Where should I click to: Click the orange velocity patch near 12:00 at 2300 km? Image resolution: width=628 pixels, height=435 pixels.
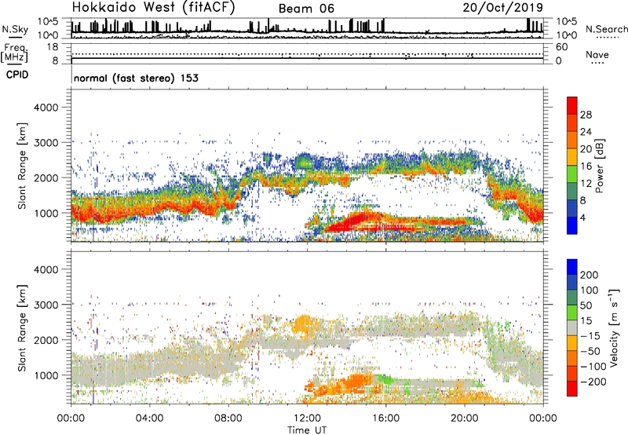(x=303, y=324)
